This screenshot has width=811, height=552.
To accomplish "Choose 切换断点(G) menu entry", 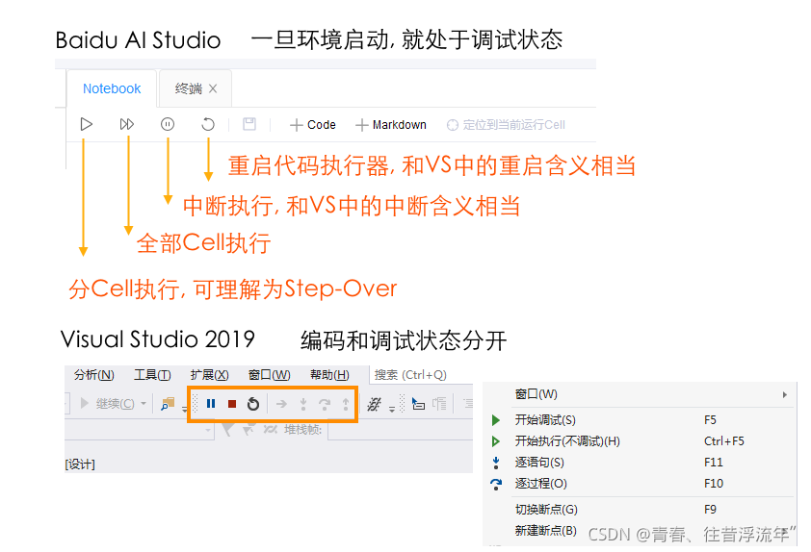I will 641,509.
